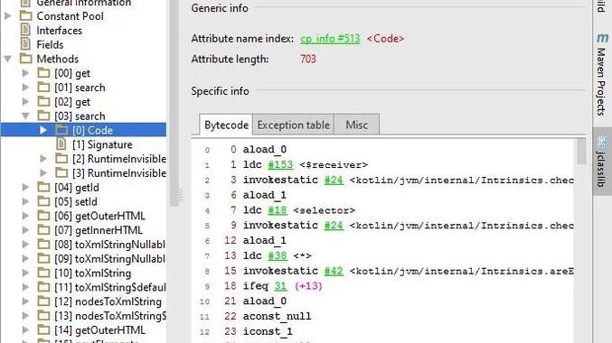The width and height of the screenshot is (612, 343).
Task: Click the [06] getOuterHTML folder icon
Action: 43,216
